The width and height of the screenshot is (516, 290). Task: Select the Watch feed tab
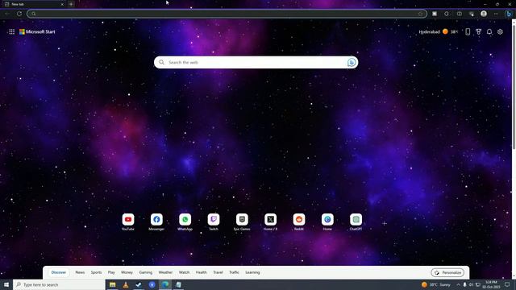(185, 272)
